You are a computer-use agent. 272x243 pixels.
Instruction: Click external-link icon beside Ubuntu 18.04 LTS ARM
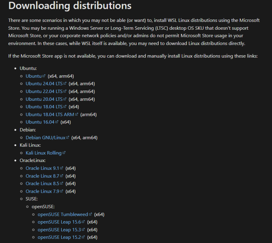click(76, 114)
